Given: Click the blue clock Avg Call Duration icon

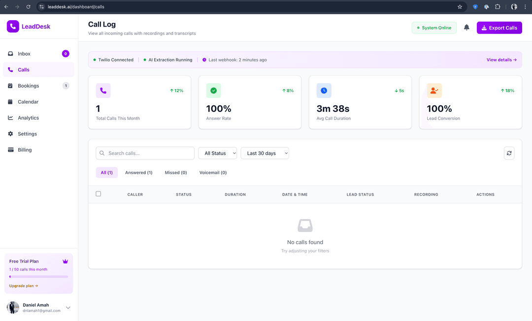Looking at the screenshot, I should tap(324, 91).
